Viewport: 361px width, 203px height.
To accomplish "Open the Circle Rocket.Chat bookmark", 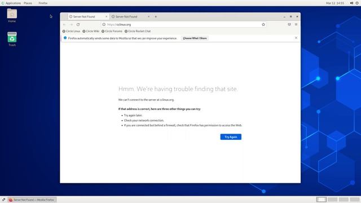I will click(138, 31).
